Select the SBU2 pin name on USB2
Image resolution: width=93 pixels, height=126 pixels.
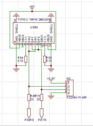23,39
